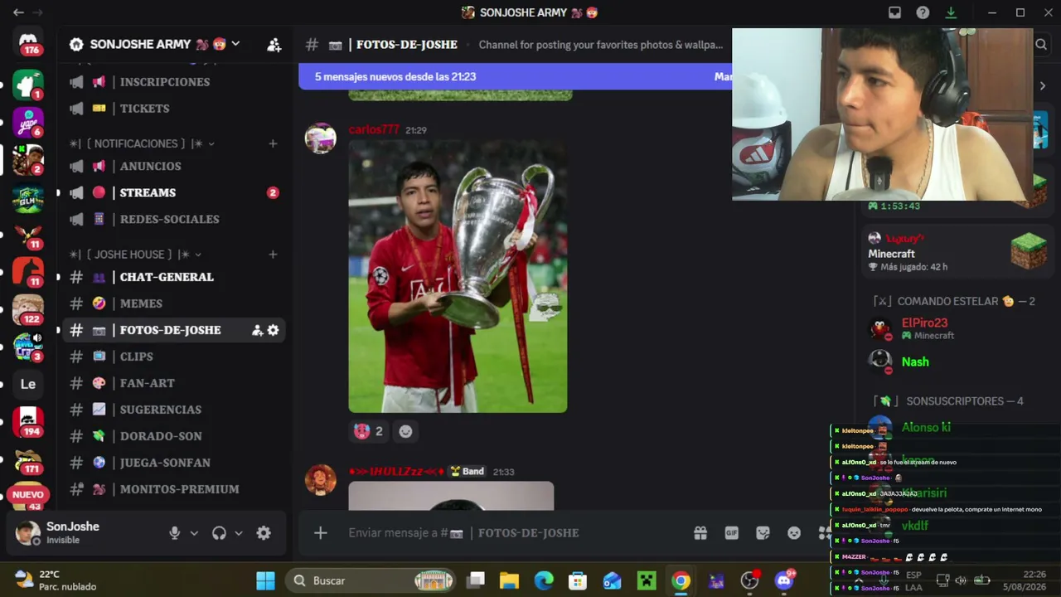Open the GIF picker

(x=732, y=533)
